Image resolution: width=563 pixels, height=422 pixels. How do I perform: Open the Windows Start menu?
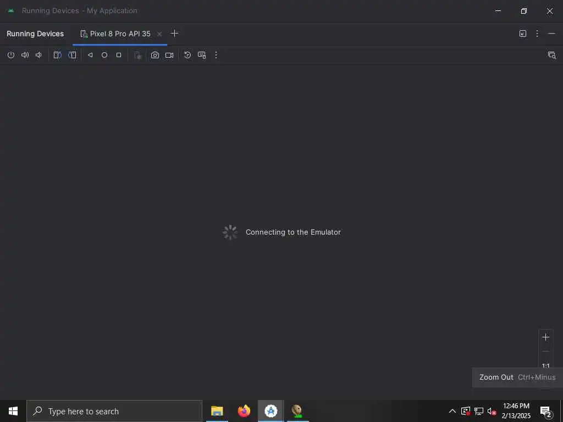click(x=13, y=411)
